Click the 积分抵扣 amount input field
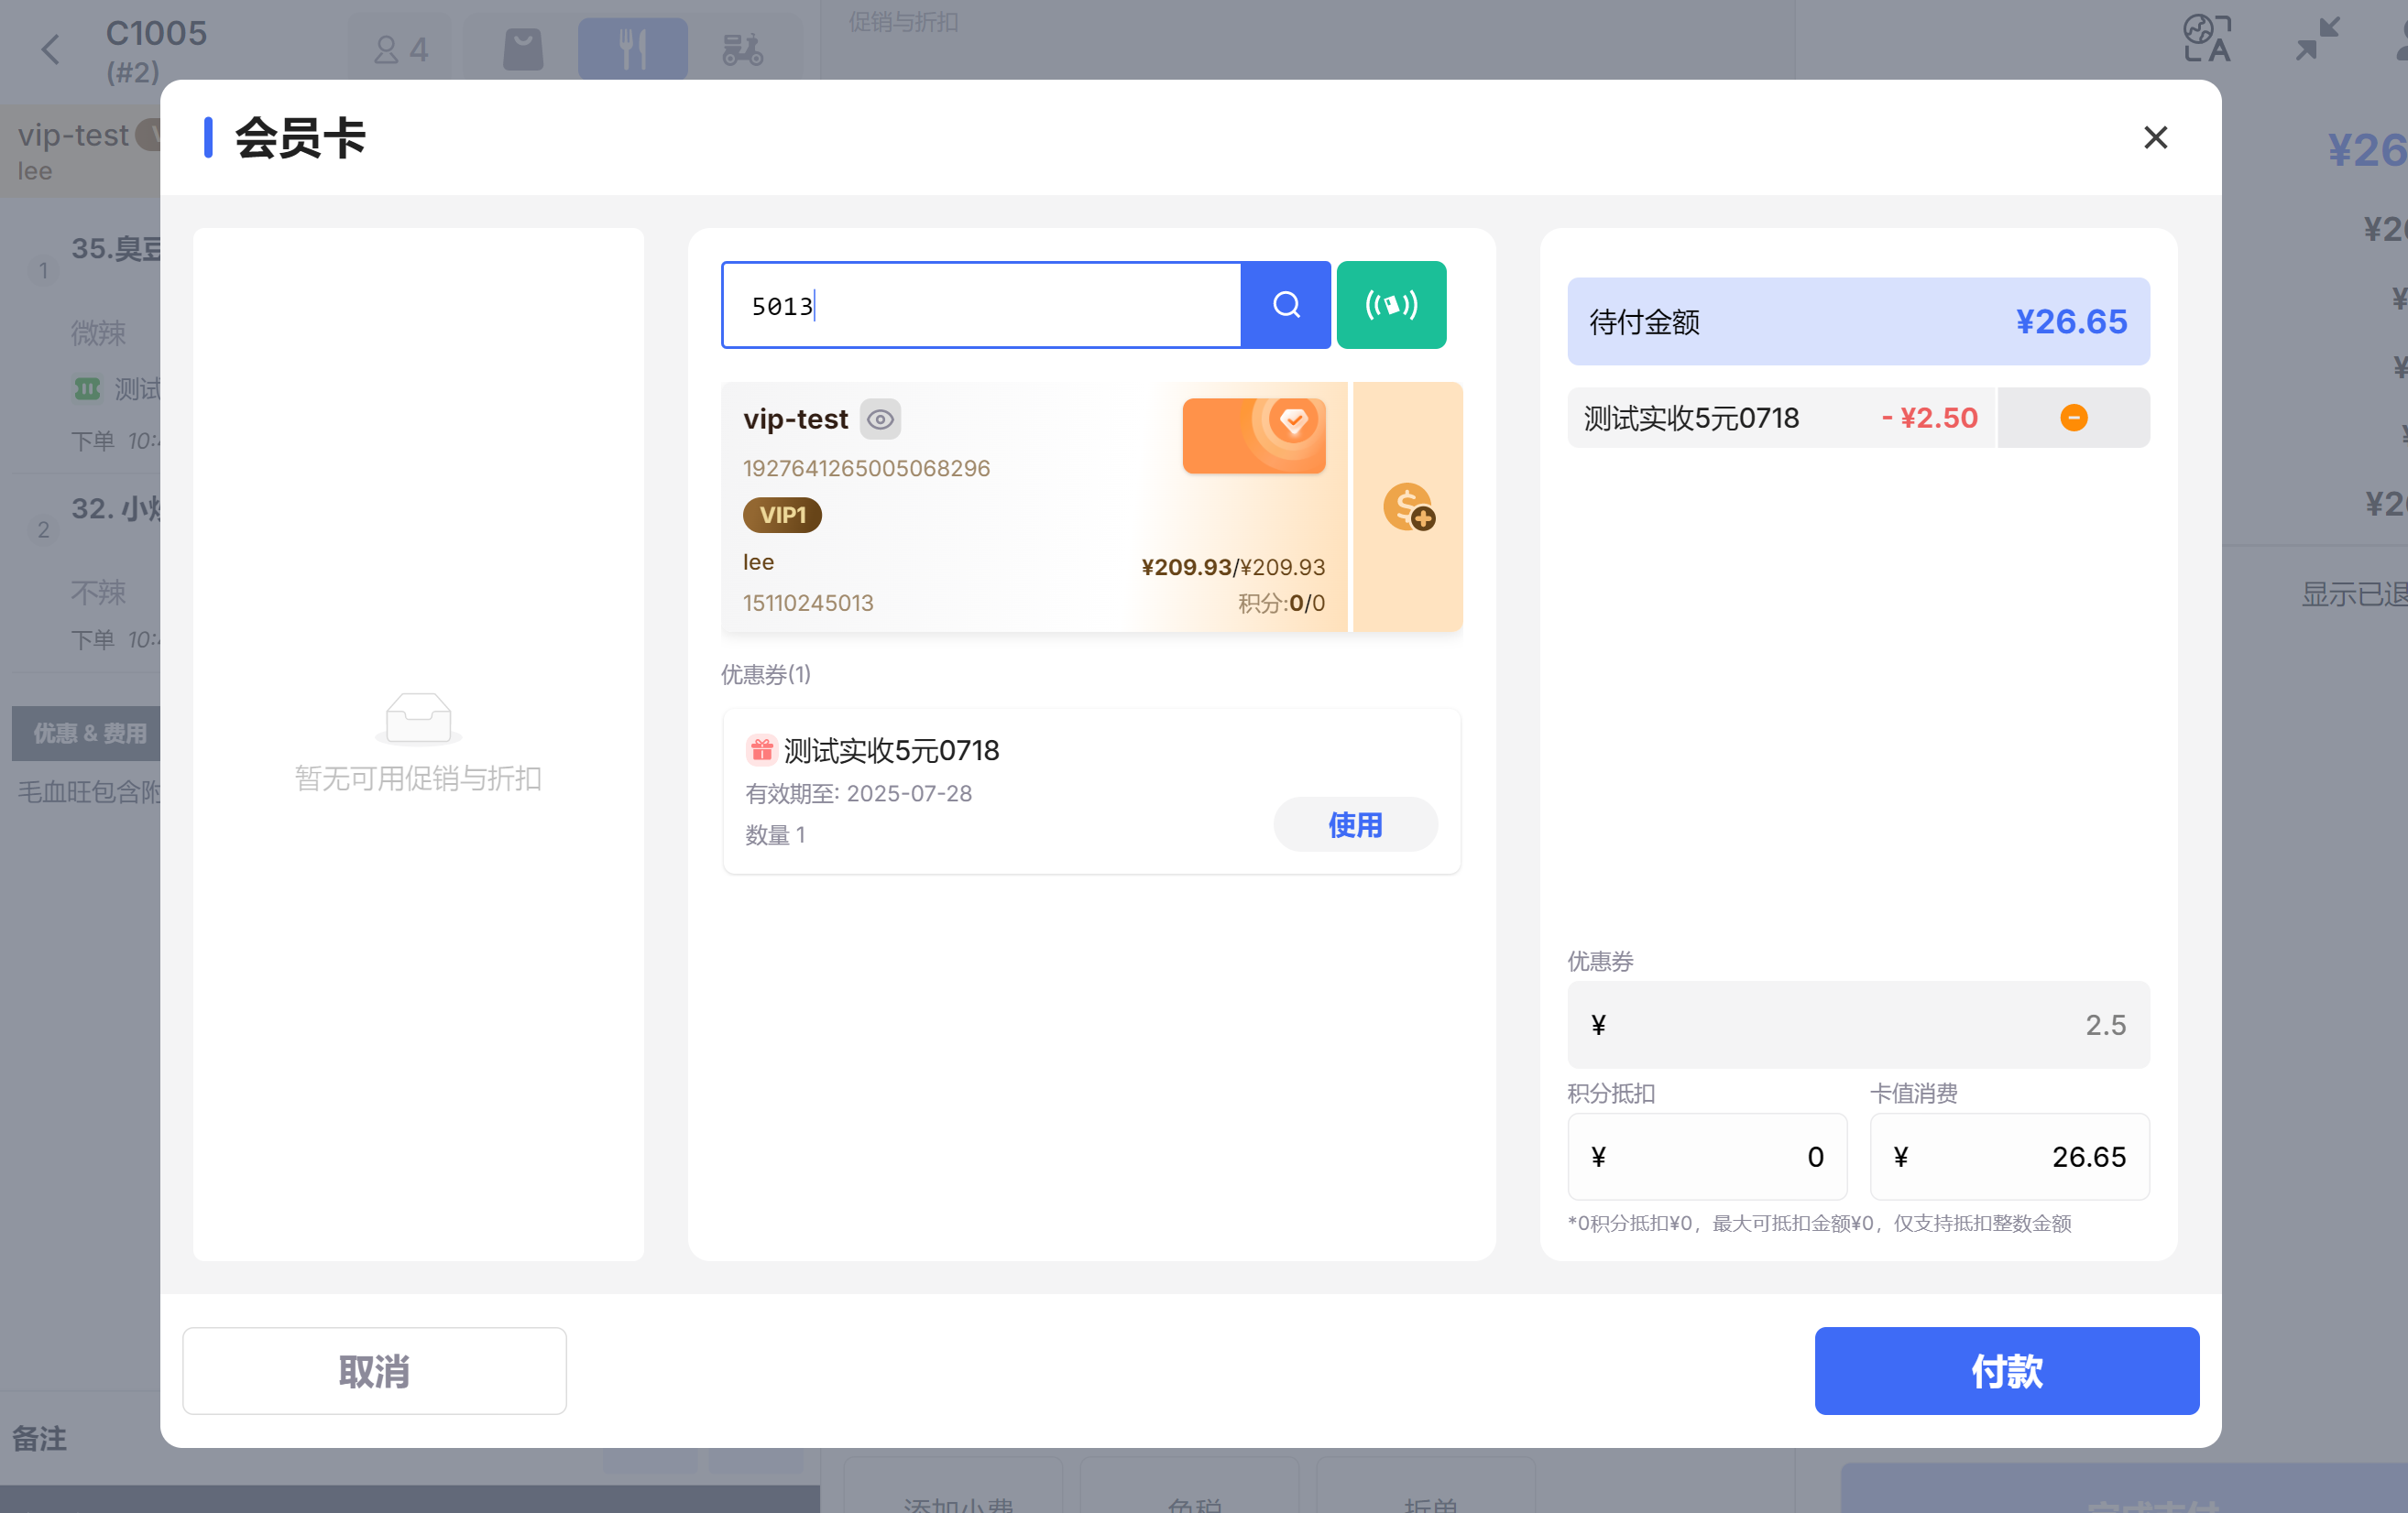The image size is (2408, 1513). click(1707, 1156)
